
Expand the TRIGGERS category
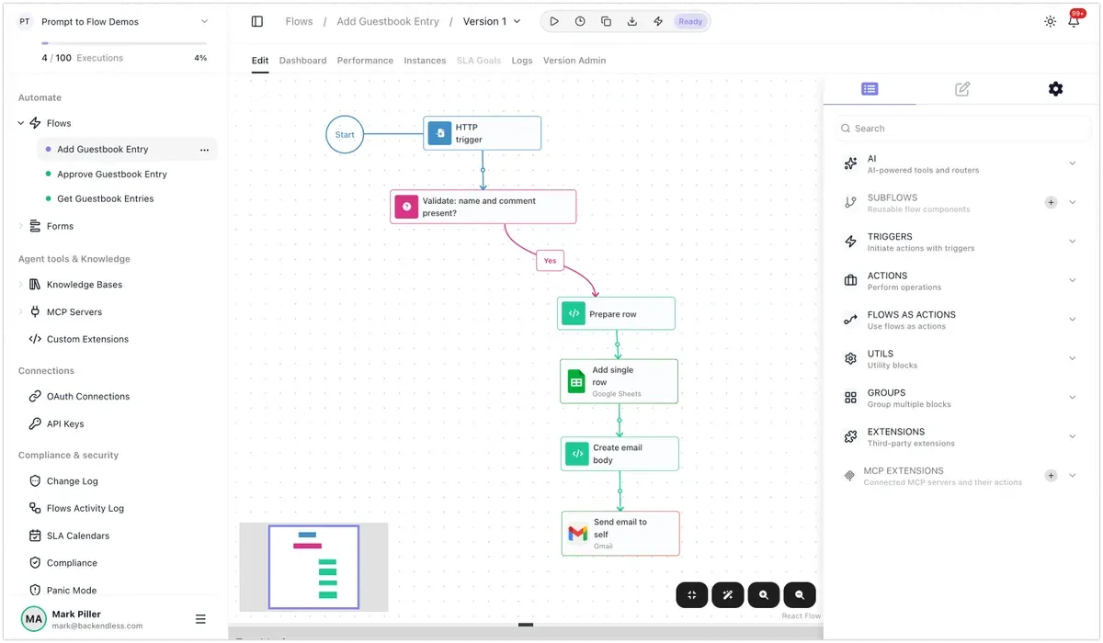(1073, 242)
